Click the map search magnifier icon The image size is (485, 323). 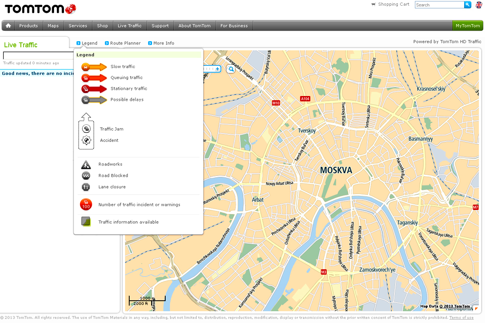[x=231, y=70]
